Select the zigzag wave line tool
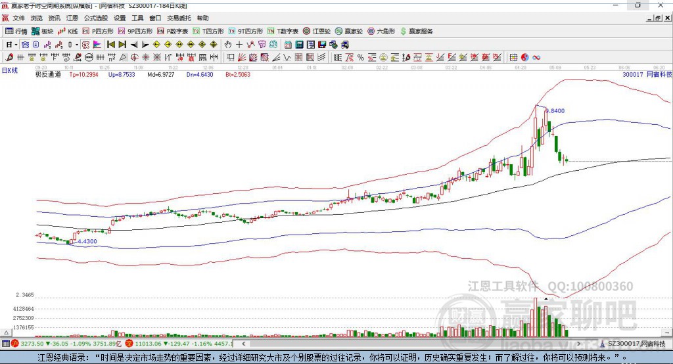 tap(287, 58)
